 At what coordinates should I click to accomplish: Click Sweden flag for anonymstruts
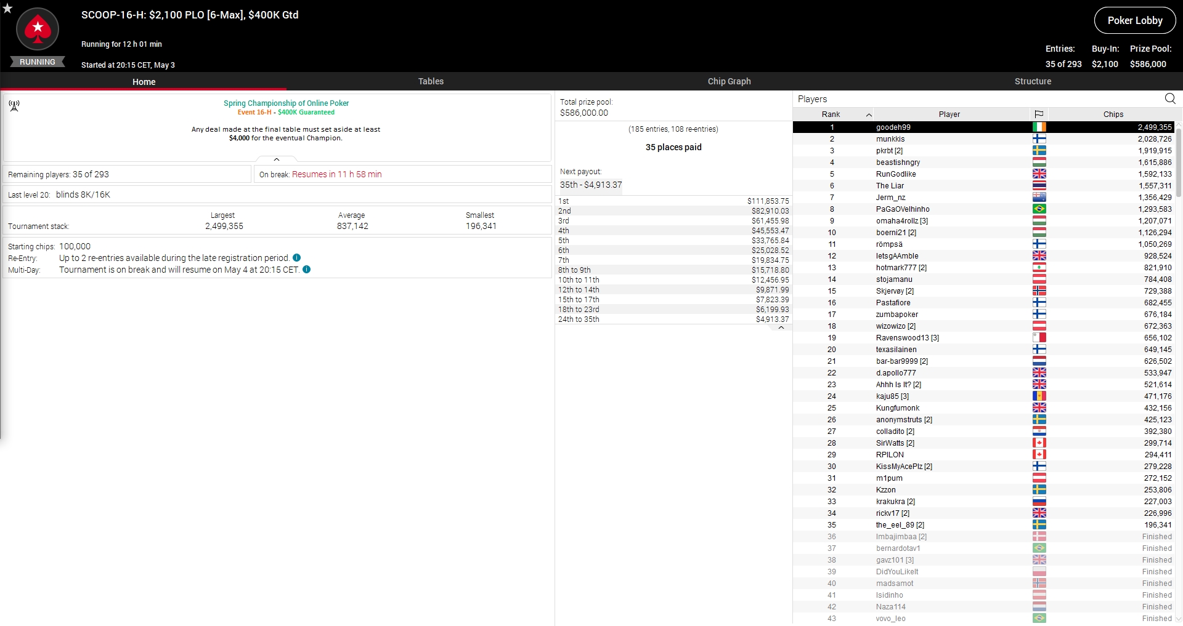coord(1039,420)
